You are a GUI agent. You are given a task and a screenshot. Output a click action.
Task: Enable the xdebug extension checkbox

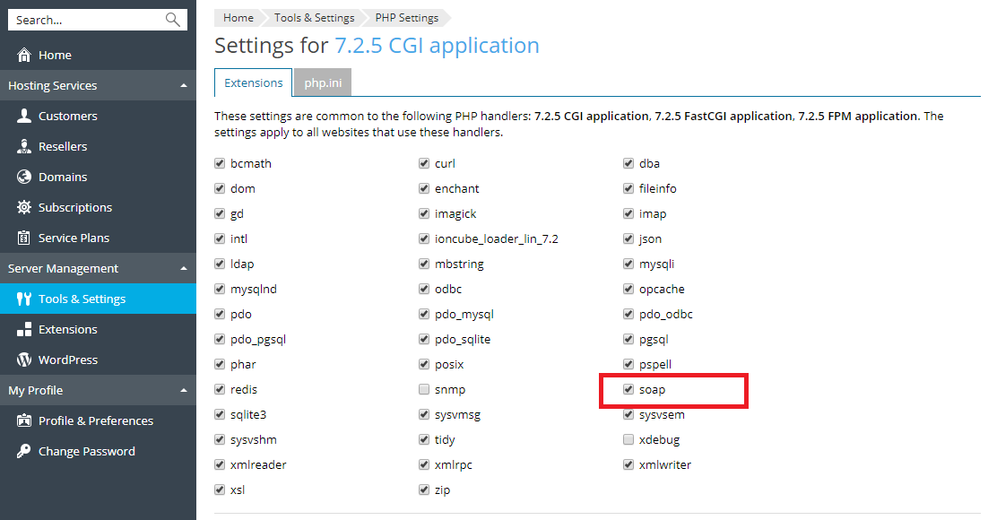tap(628, 440)
